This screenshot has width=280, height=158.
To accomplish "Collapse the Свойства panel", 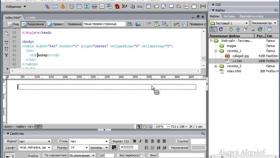I will (x=8, y=133).
